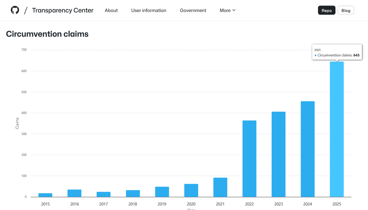Open the Blog button
This screenshot has width=368, height=210.
(346, 10)
